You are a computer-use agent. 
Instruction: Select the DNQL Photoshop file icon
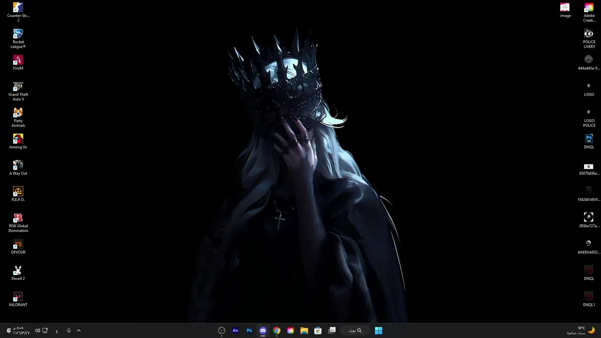click(x=589, y=142)
